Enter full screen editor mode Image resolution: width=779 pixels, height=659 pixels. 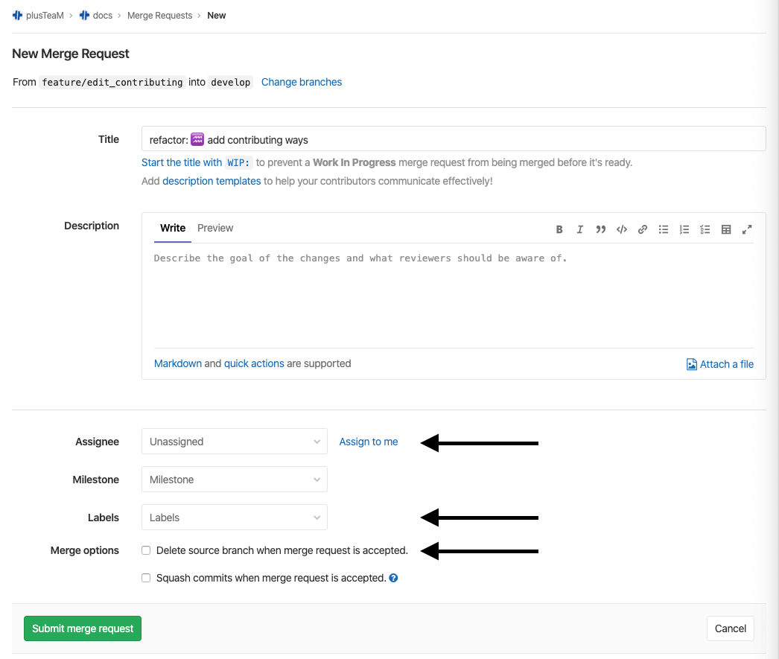tap(747, 229)
